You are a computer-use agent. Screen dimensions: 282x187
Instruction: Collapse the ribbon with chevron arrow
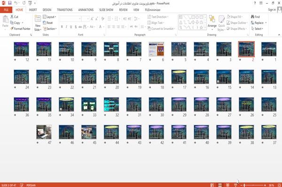click(x=279, y=35)
